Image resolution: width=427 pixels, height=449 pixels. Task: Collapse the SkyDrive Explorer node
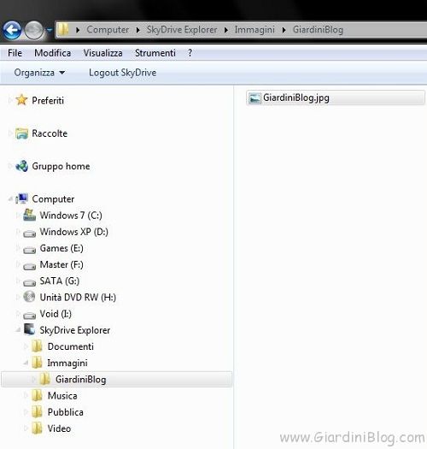[18, 330]
